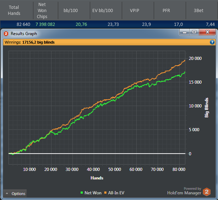Click the Results Graph title text

coord(24,34)
